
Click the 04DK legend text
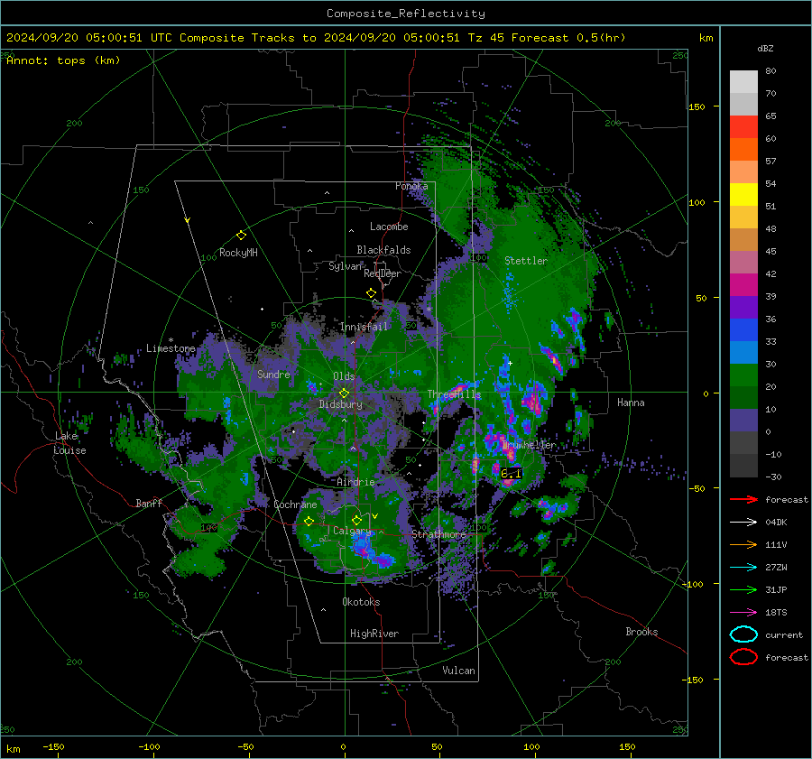(x=776, y=523)
